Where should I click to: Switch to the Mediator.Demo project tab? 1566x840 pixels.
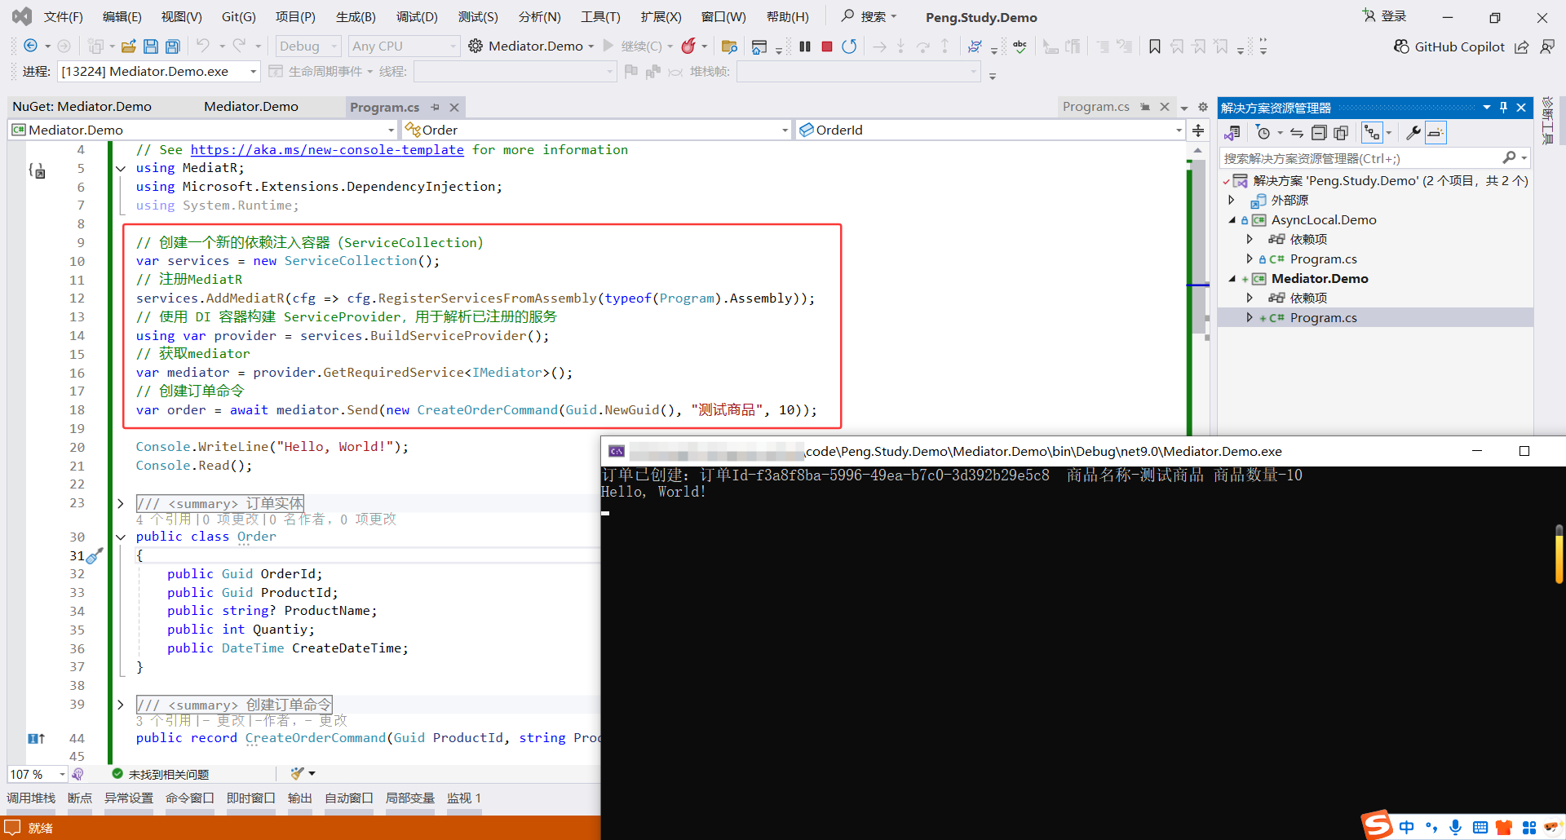pyautogui.click(x=251, y=107)
